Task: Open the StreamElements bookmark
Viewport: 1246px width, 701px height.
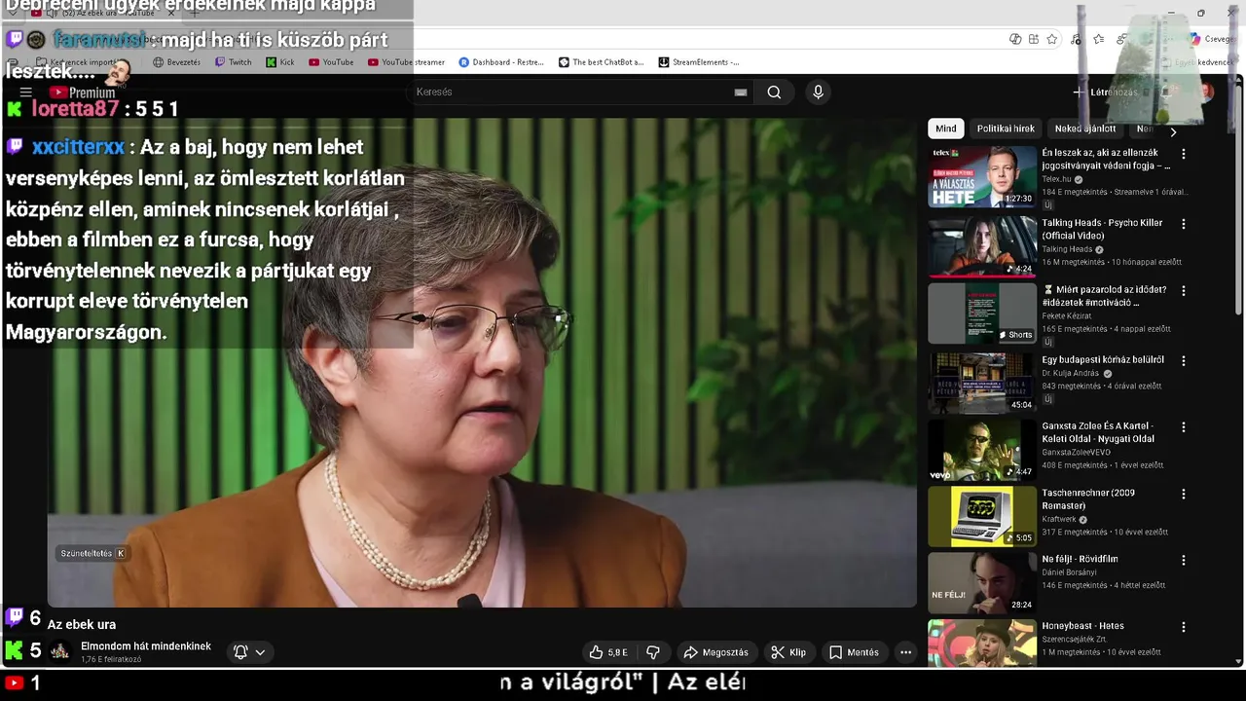Action: pyautogui.click(x=698, y=62)
